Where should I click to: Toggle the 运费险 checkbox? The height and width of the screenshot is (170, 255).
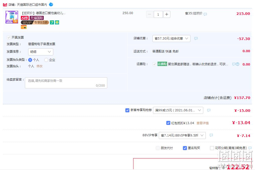(155, 64)
